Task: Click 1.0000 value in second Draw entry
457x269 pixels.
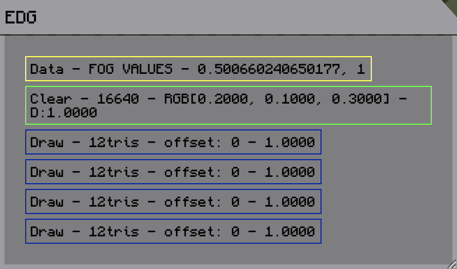Action: [x=290, y=172]
